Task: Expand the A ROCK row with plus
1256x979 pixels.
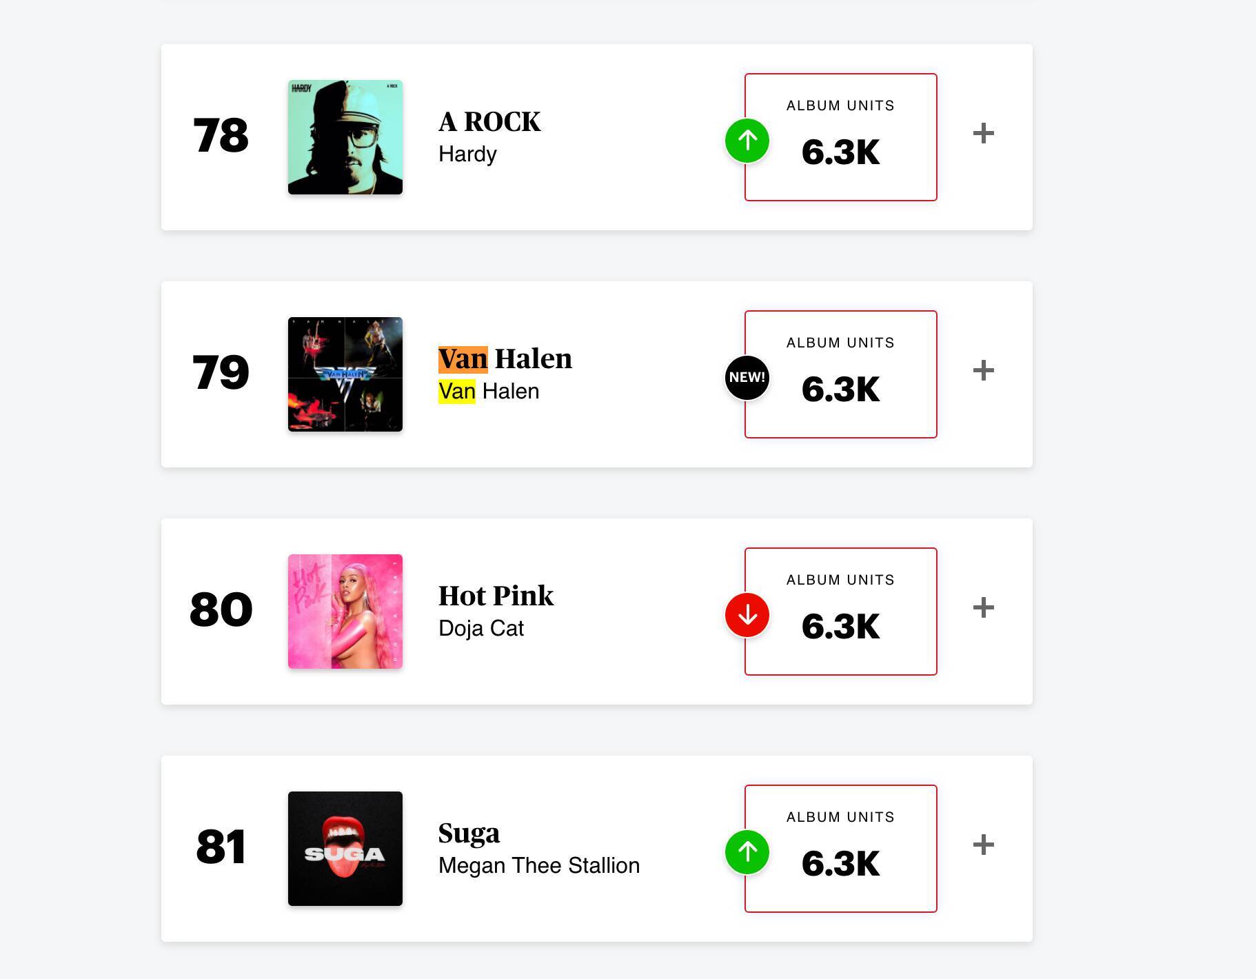Action: (x=984, y=134)
